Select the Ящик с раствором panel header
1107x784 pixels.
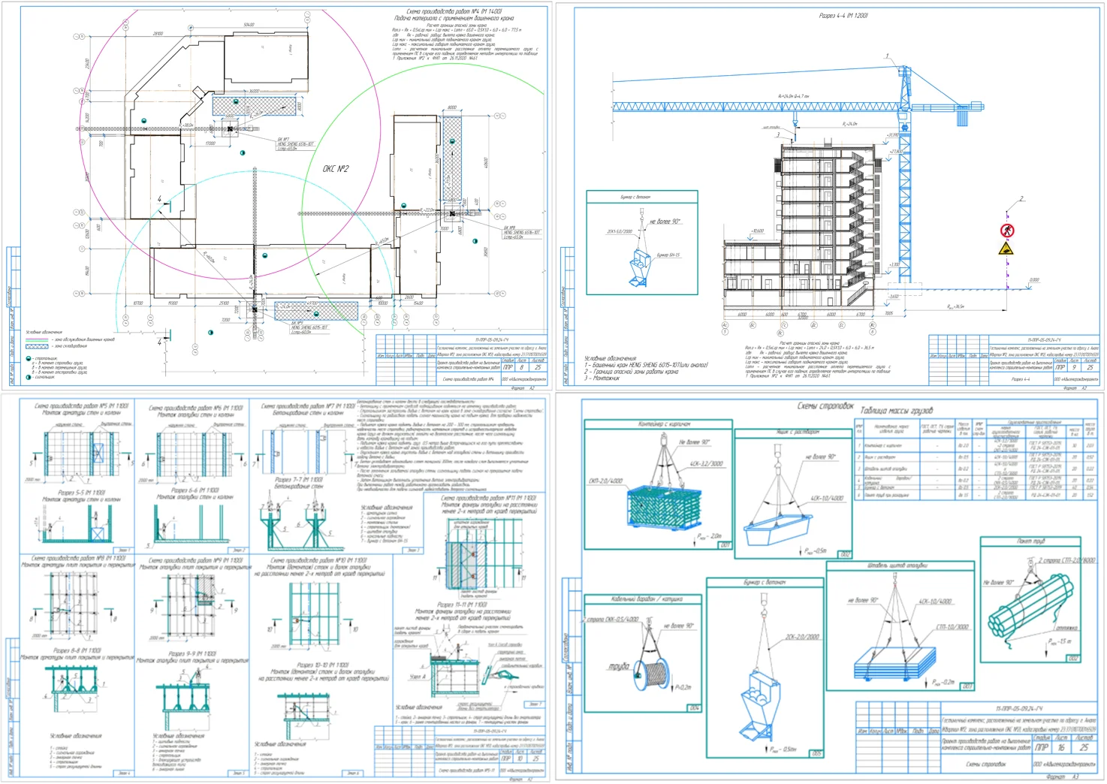[x=795, y=432]
